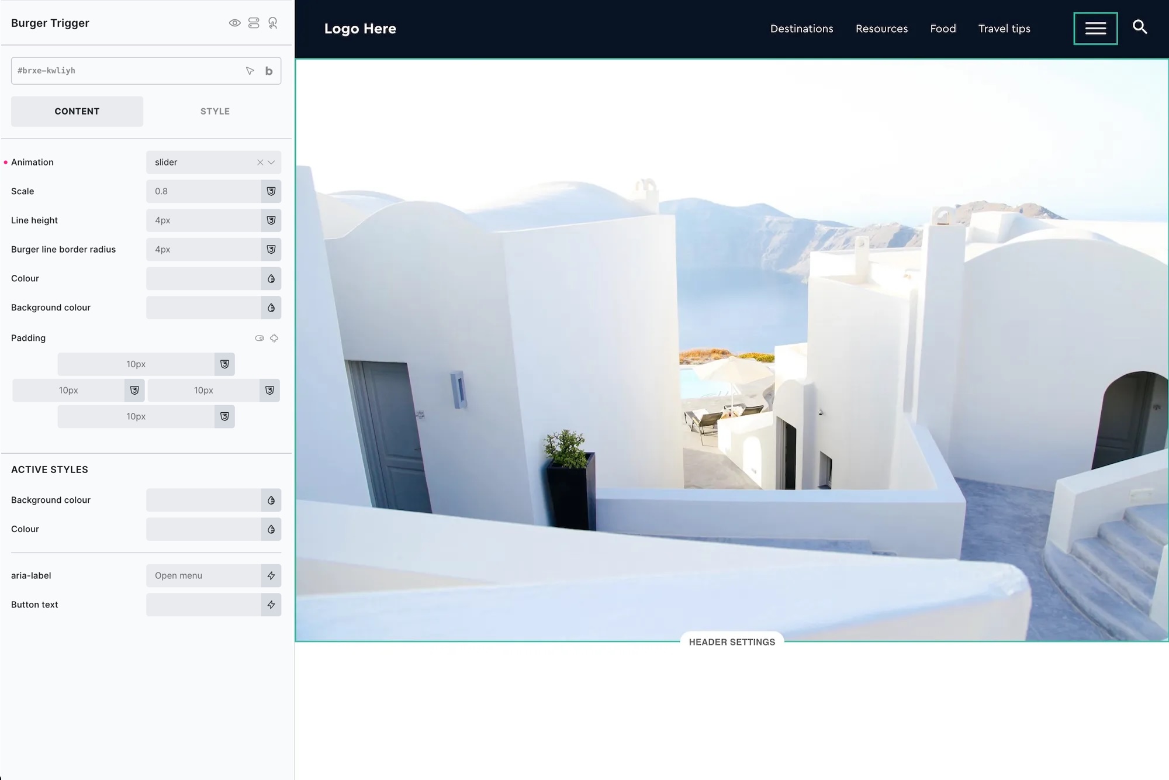
Task: Click the search magnifier icon in header
Action: 1140,27
